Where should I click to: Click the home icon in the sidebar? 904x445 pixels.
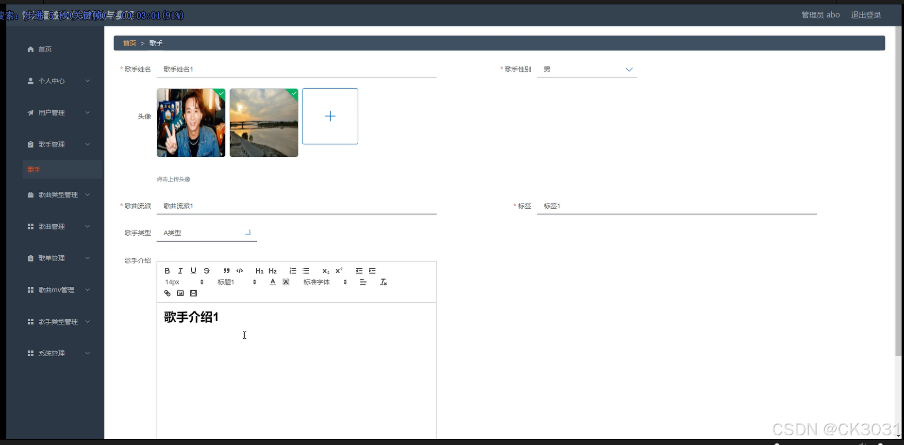pos(31,49)
